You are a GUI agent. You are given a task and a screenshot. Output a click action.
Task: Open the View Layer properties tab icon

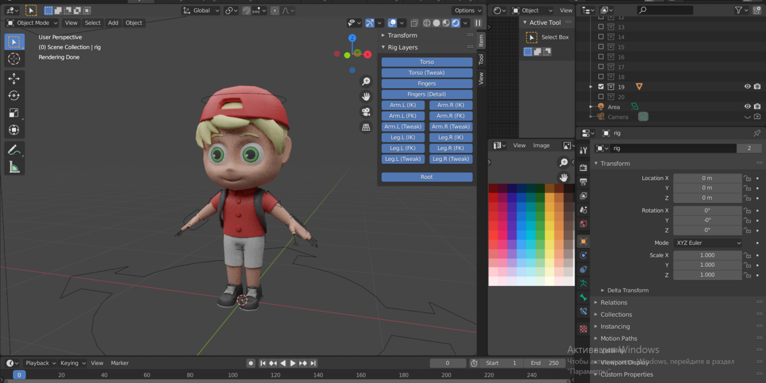coord(583,195)
